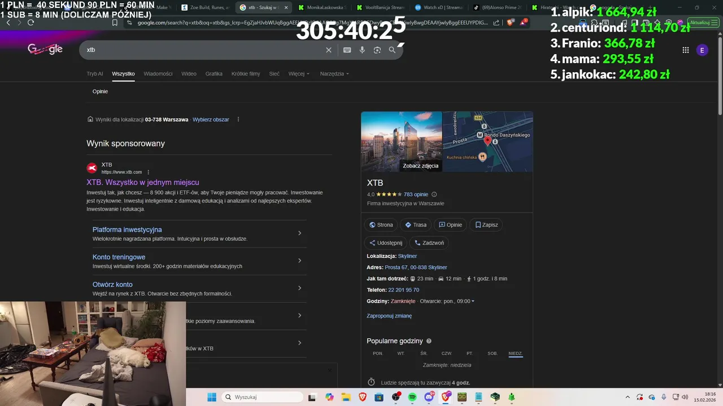723x406 pixels.
Task: Expand the Więcej search filter dropdown
Action: [x=299, y=74]
